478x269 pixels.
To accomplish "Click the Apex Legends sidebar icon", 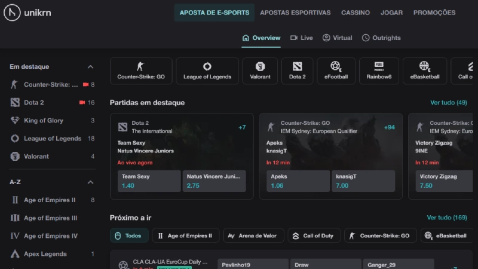I will point(14,253).
